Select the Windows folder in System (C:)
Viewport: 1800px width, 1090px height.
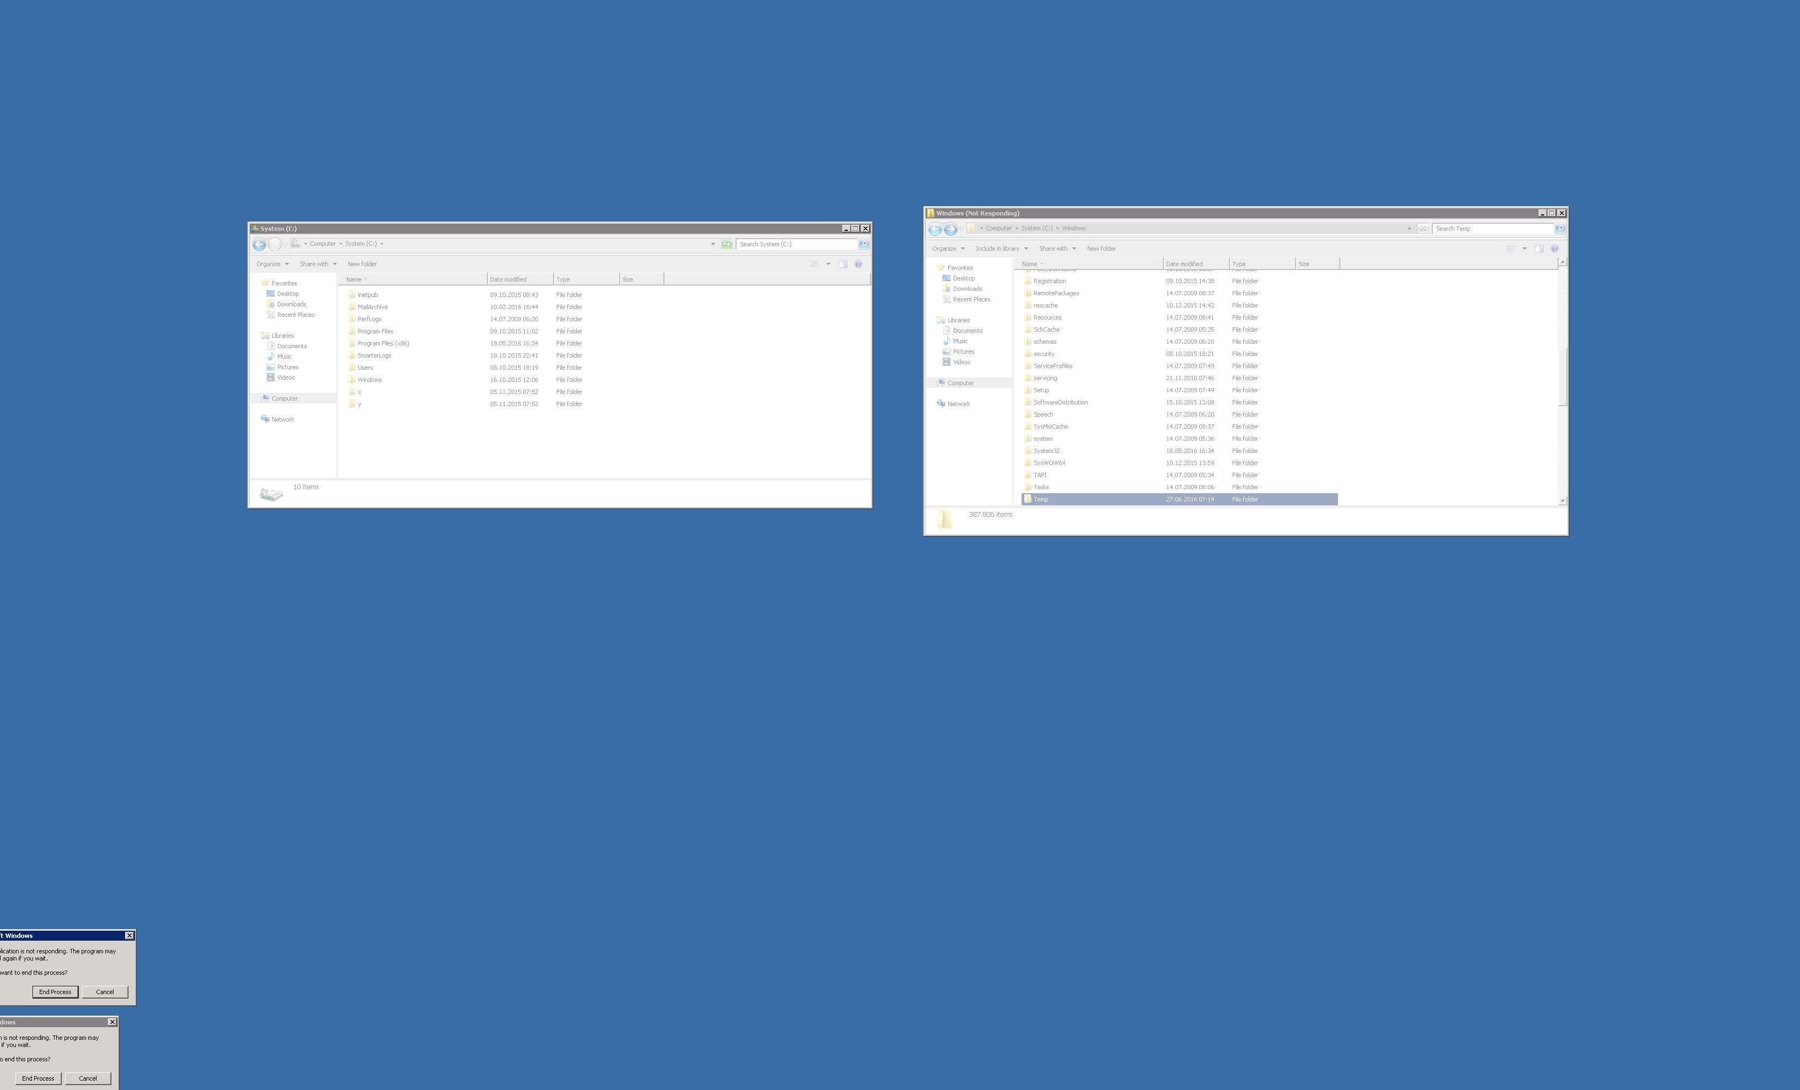(x=369, y=380)
